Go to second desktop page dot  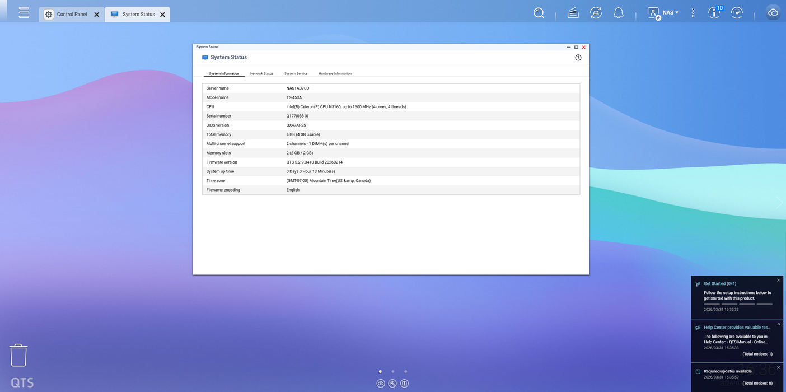click(x=393, y=371)
